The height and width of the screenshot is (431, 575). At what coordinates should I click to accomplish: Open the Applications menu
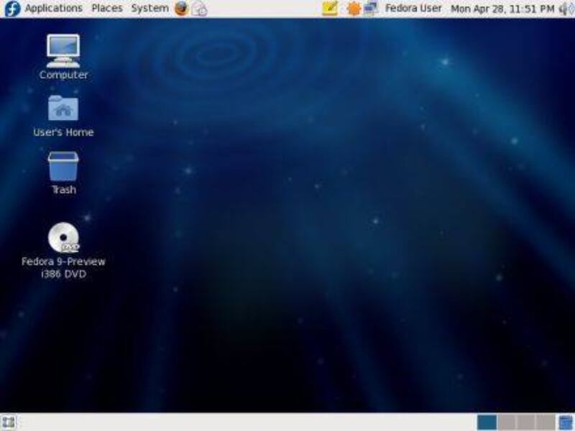point(53,9)
